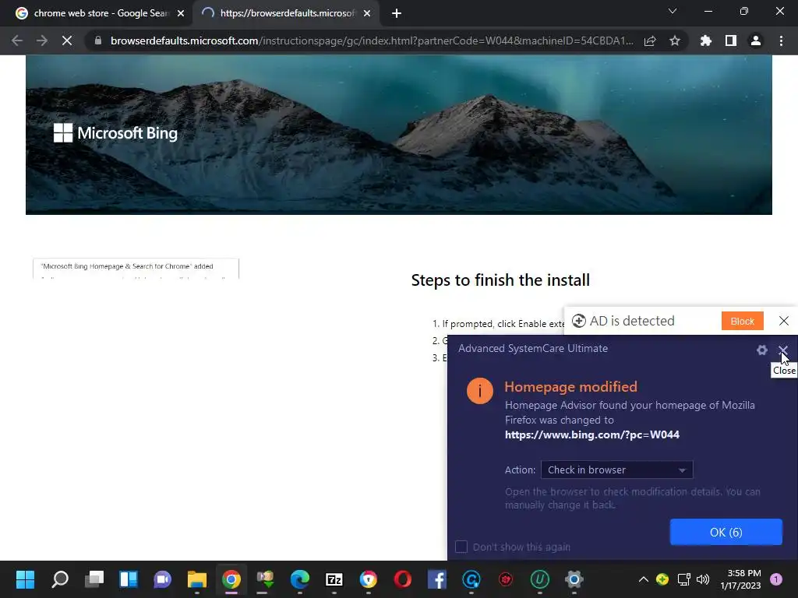798x598 pixels.
Task: Open Advanced SystemCare C icon in taskbar
Action: tap(471, 579)
